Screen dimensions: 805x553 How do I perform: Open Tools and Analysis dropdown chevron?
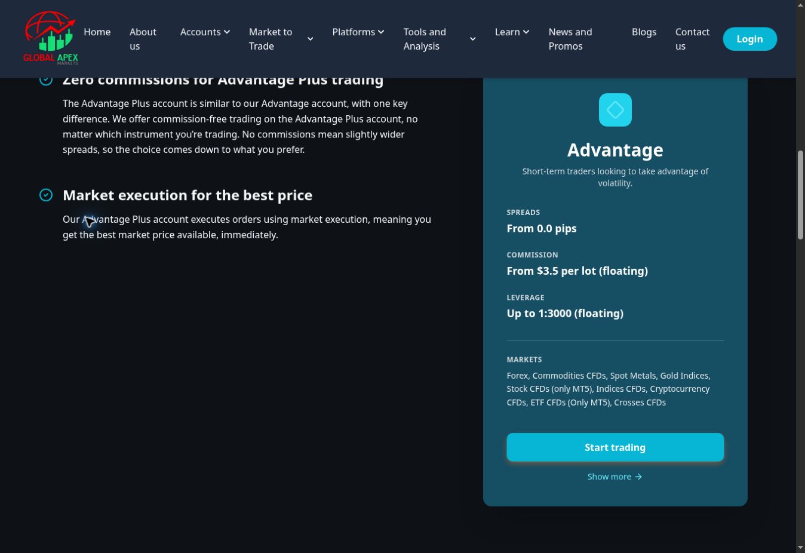(472, 39)
